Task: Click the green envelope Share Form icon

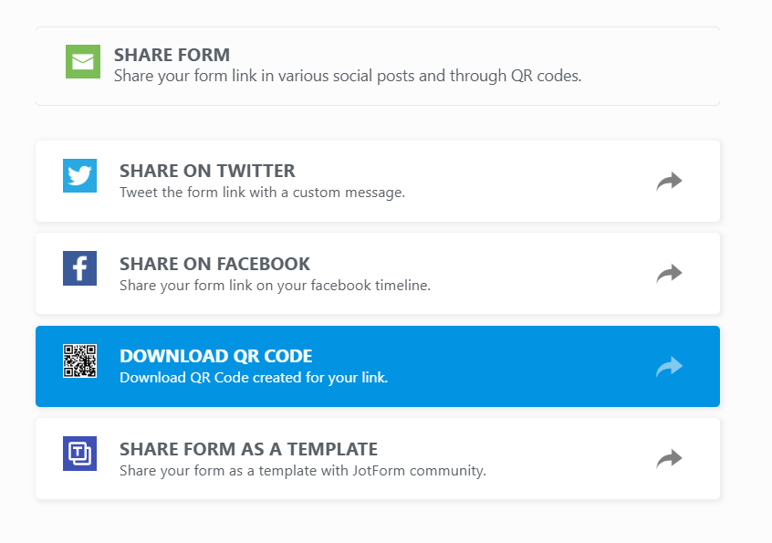Action: tap(83, 61)
